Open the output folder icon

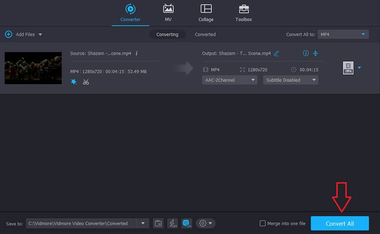[x=159, y=223]
